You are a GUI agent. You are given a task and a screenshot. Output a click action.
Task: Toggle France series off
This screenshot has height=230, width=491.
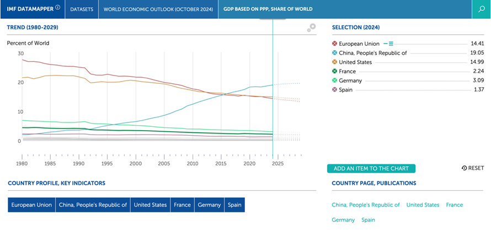(335, 71)
